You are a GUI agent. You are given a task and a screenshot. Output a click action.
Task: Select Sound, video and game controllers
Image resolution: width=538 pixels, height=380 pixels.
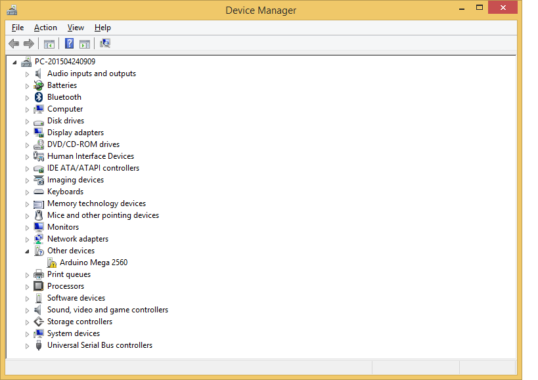point(107,310)
